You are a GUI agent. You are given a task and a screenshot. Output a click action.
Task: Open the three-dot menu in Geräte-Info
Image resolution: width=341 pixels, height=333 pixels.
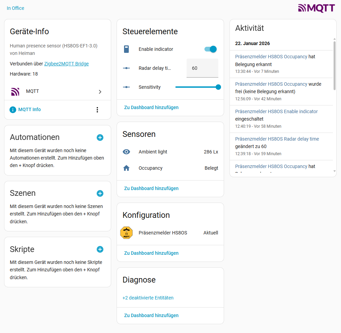click(x=97, y=110)
